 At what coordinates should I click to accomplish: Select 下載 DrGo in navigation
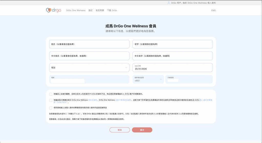pyautogui.click(x=112, y=10)
